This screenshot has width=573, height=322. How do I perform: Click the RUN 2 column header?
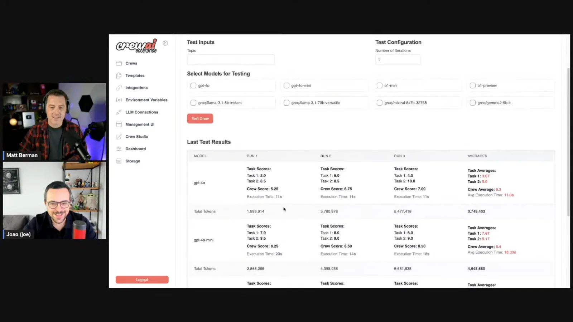click(x=326, y=156)
